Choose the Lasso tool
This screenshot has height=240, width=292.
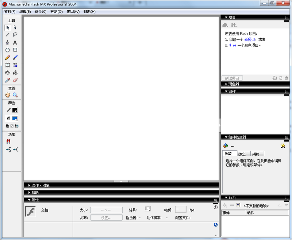coord(15,35)
